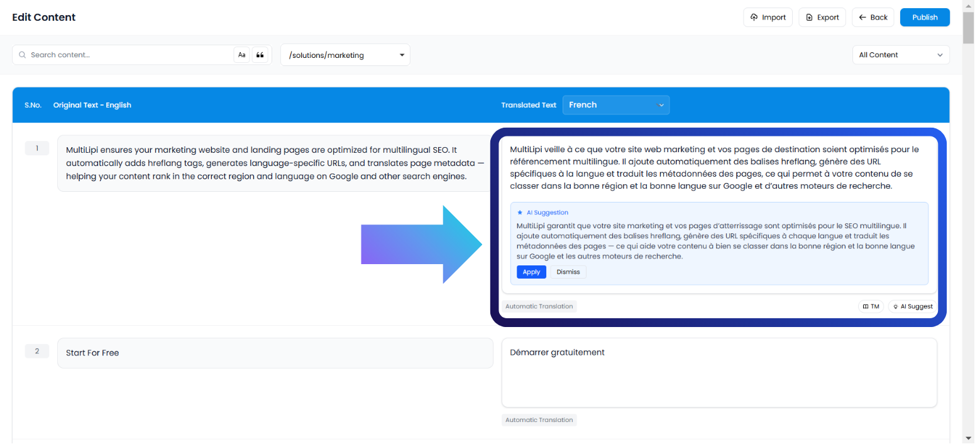Image resolution: width=975 pixels, height=444 pixels.
Task: Dismiss the AI Suggestion
Action: (568, 272)
